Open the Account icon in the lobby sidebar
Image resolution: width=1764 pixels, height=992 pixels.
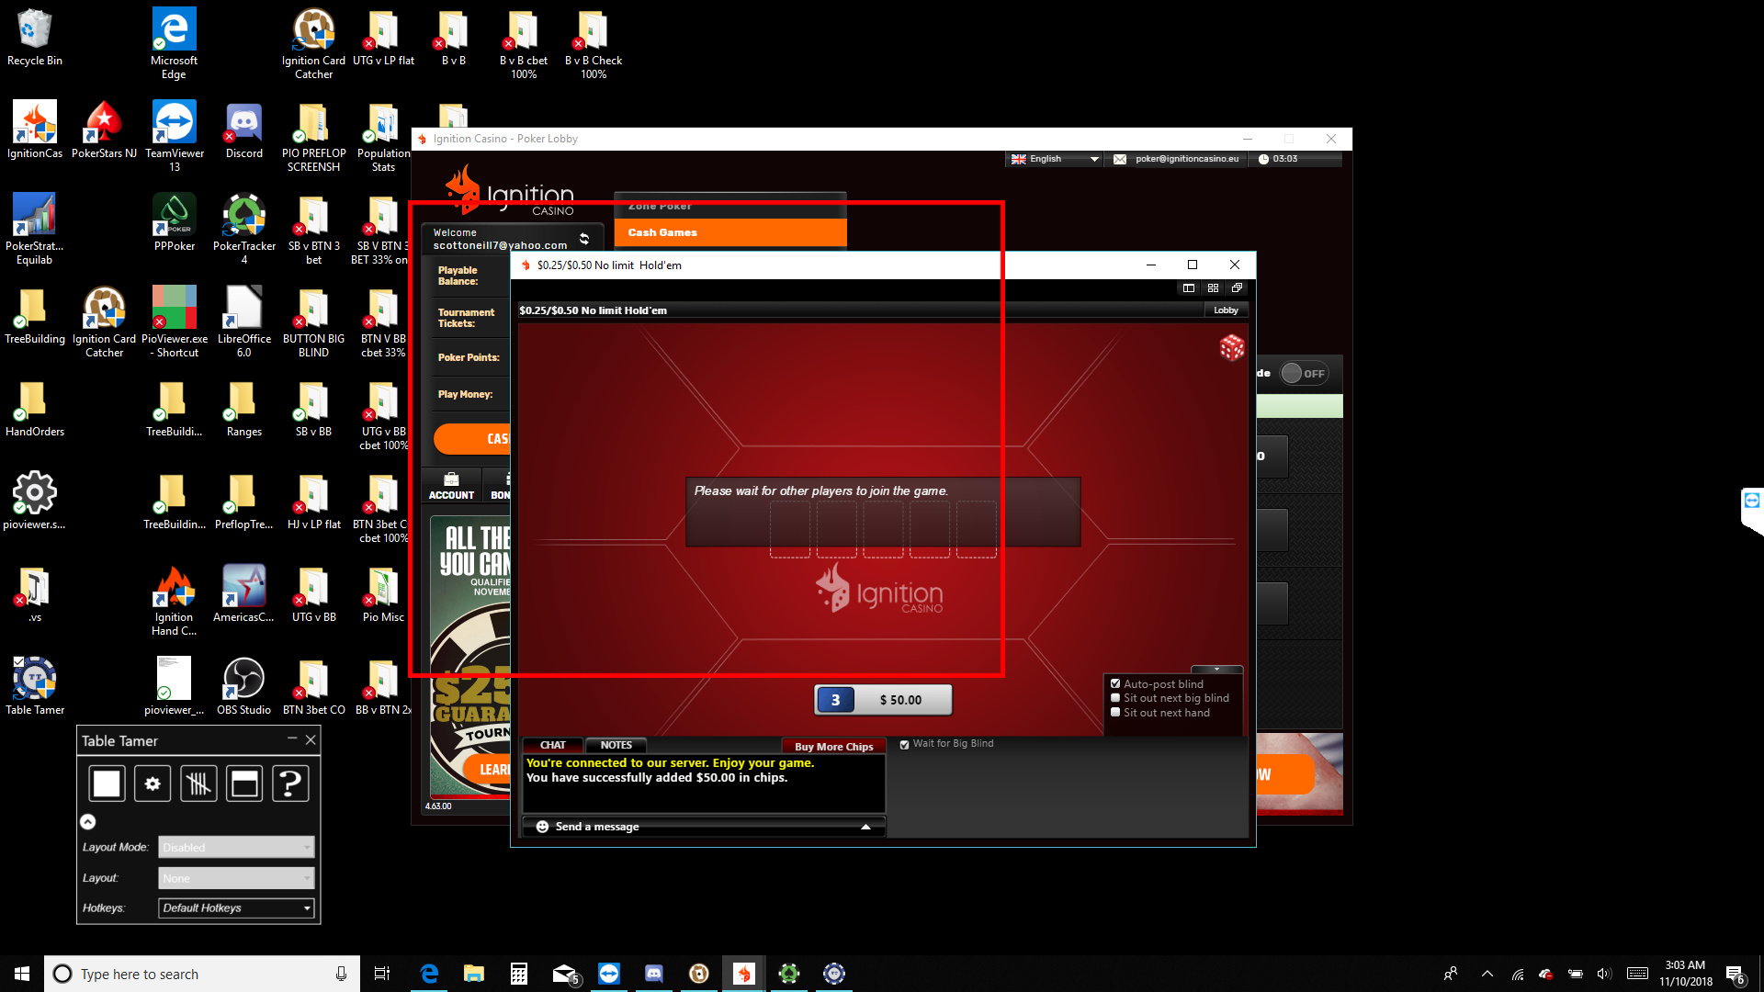tap(451, 486)
